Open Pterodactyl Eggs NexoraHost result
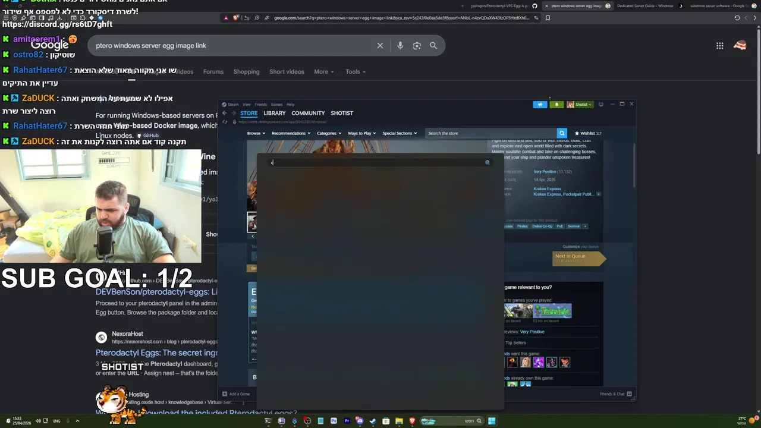 [x=156, y=353]
